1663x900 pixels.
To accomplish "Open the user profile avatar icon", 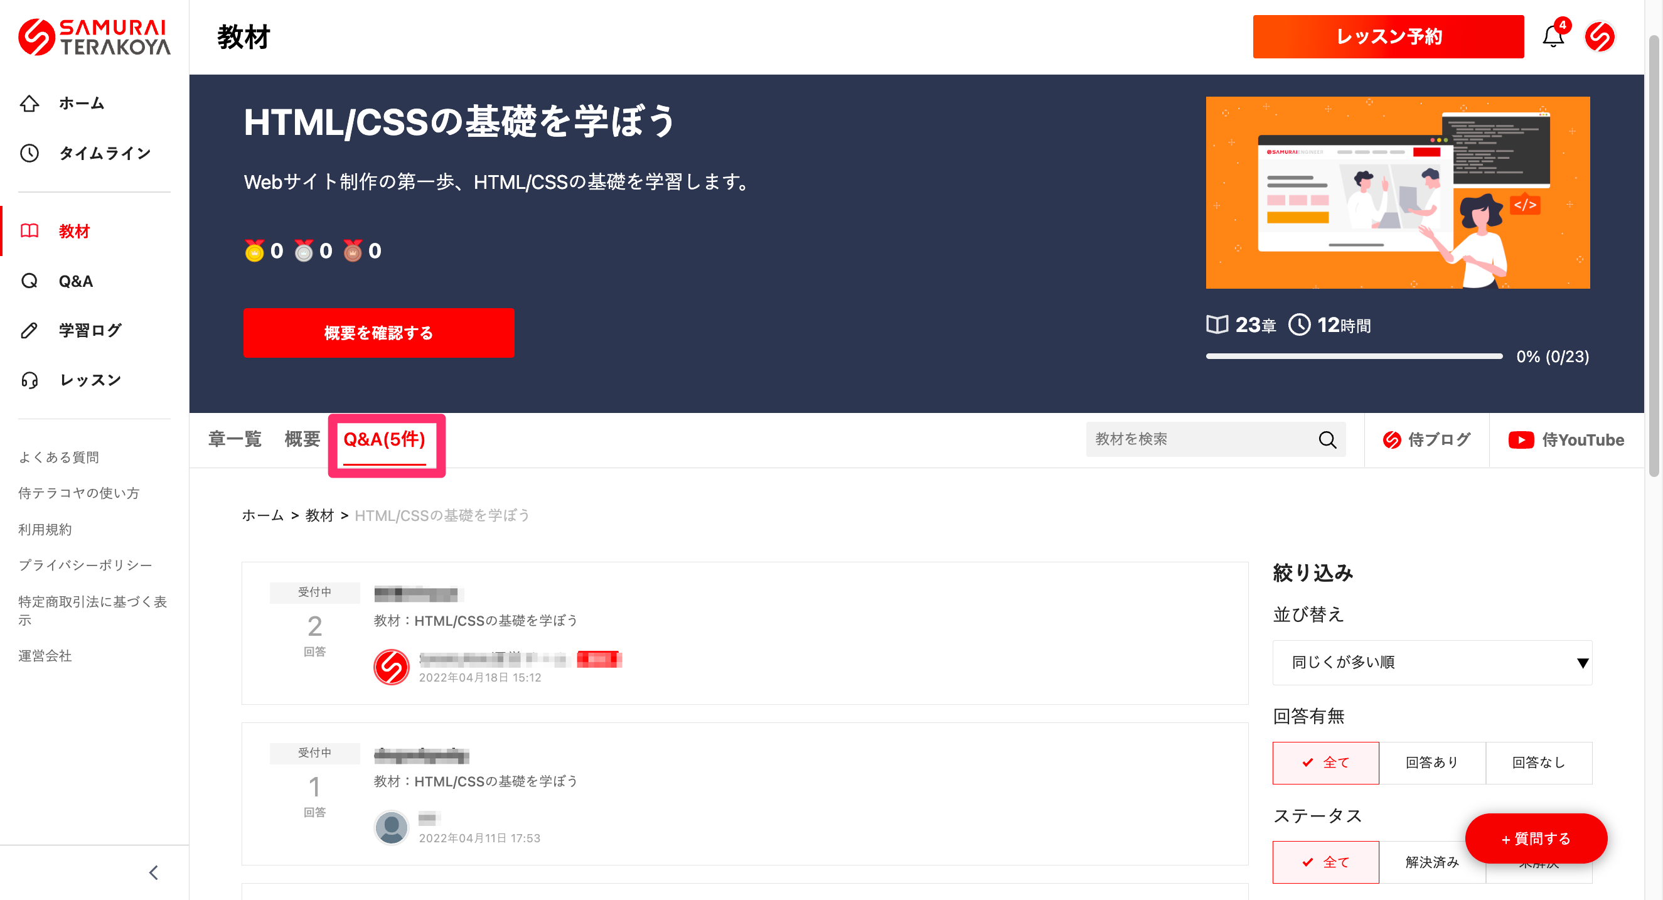I will (1599, 37).
